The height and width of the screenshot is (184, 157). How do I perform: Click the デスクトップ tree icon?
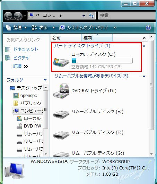click(12, 88)
